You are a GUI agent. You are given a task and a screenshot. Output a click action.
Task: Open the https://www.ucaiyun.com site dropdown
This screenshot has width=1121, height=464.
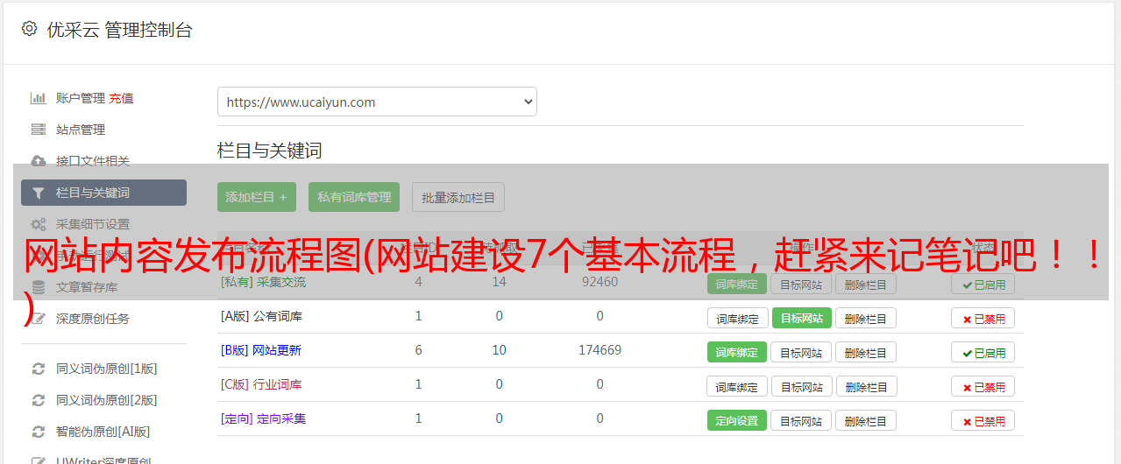click(x=377, y=102)
